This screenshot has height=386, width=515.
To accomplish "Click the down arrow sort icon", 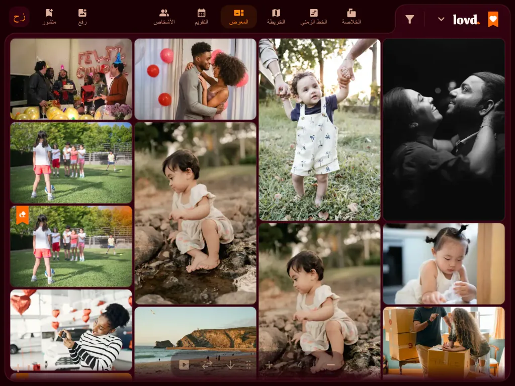I will pos(230,365).
